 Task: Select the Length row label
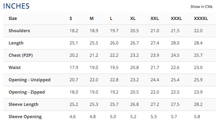click(16, 43)
